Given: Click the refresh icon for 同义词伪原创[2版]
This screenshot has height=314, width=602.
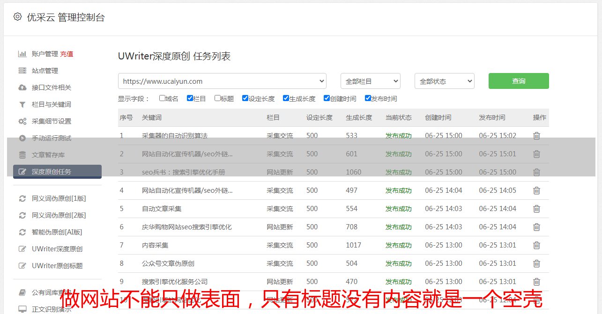Looking at the screenshot, I should tap(22, 215).
